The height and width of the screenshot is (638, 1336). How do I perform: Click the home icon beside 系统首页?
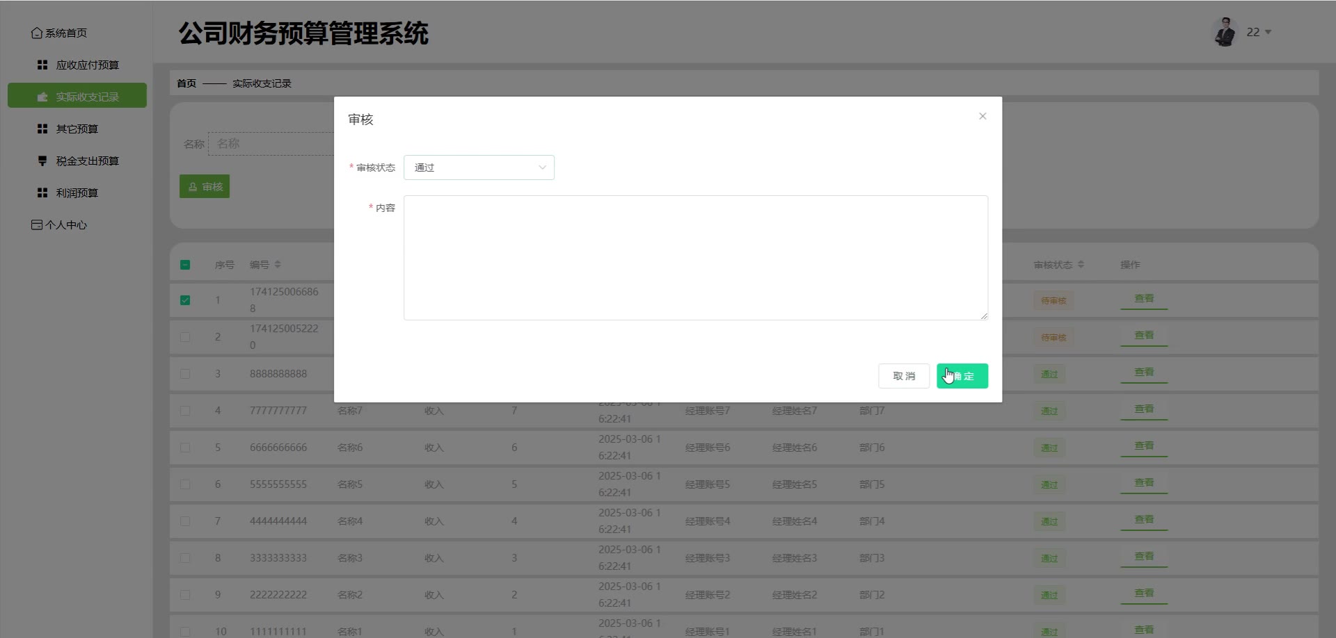(x=36, y=33)
